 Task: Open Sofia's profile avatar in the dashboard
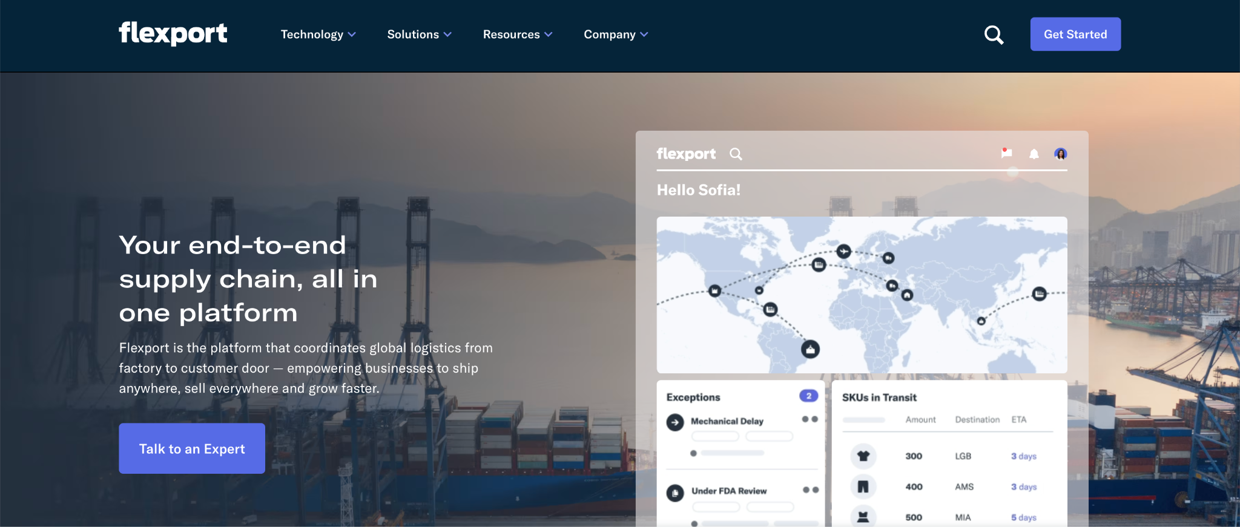(x=1060, y=154)
